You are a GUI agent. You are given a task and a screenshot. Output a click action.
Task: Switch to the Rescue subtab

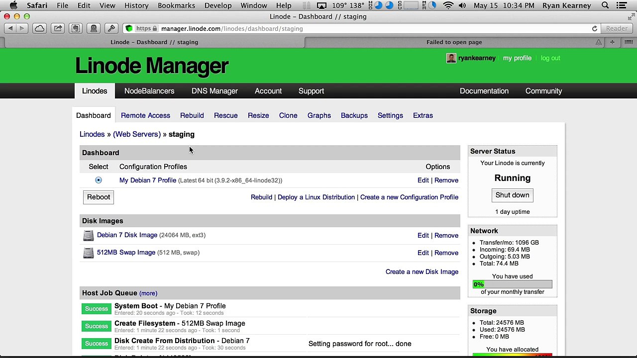tap(225, 115)
